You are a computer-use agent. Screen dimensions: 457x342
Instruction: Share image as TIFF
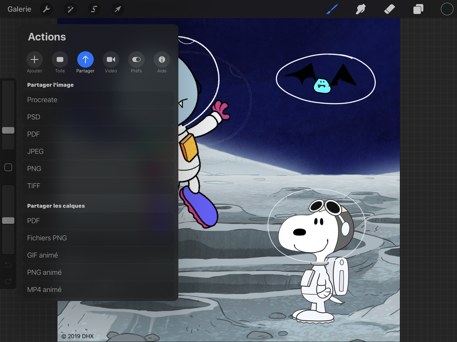(x=98, y=186)
